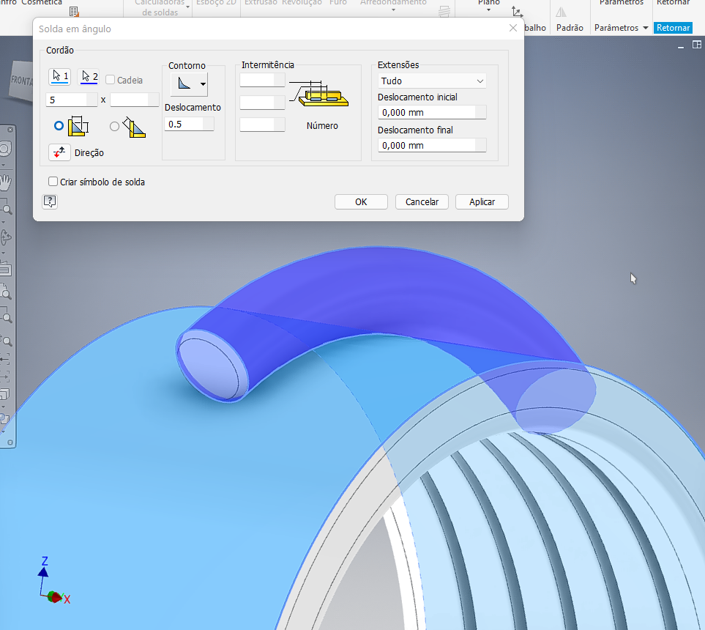Click the Número label in Intermitência
Image resolution: width=705 pixels, height=630 pixels.
point(322,126)
